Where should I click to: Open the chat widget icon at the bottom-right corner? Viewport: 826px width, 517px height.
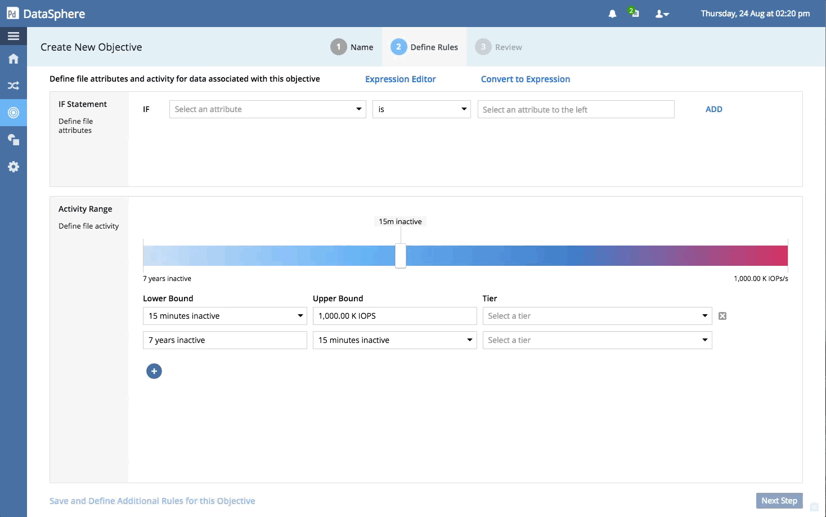tap(814, 507)
